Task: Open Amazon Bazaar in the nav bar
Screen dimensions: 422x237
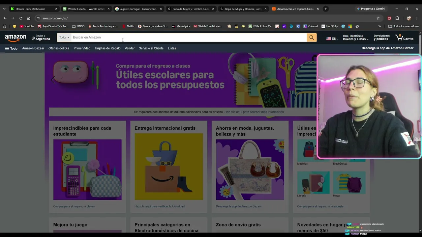Action: click(x=33, y=48)
